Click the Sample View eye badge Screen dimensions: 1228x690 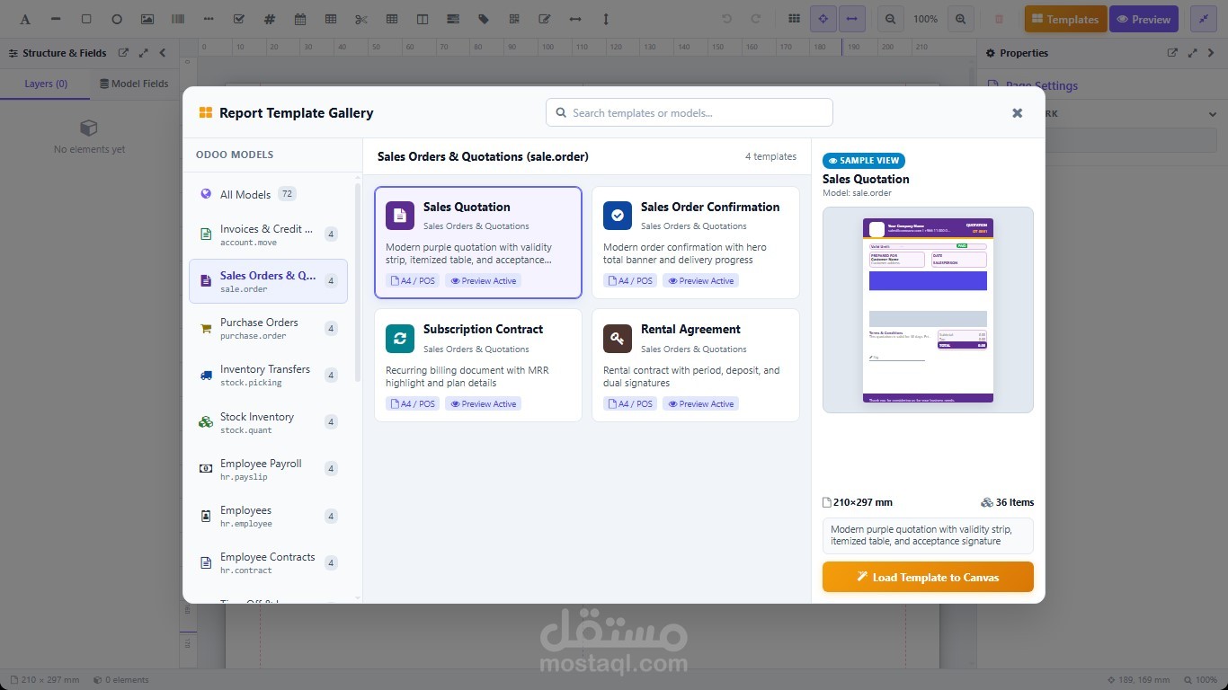(x=863, y=161)
